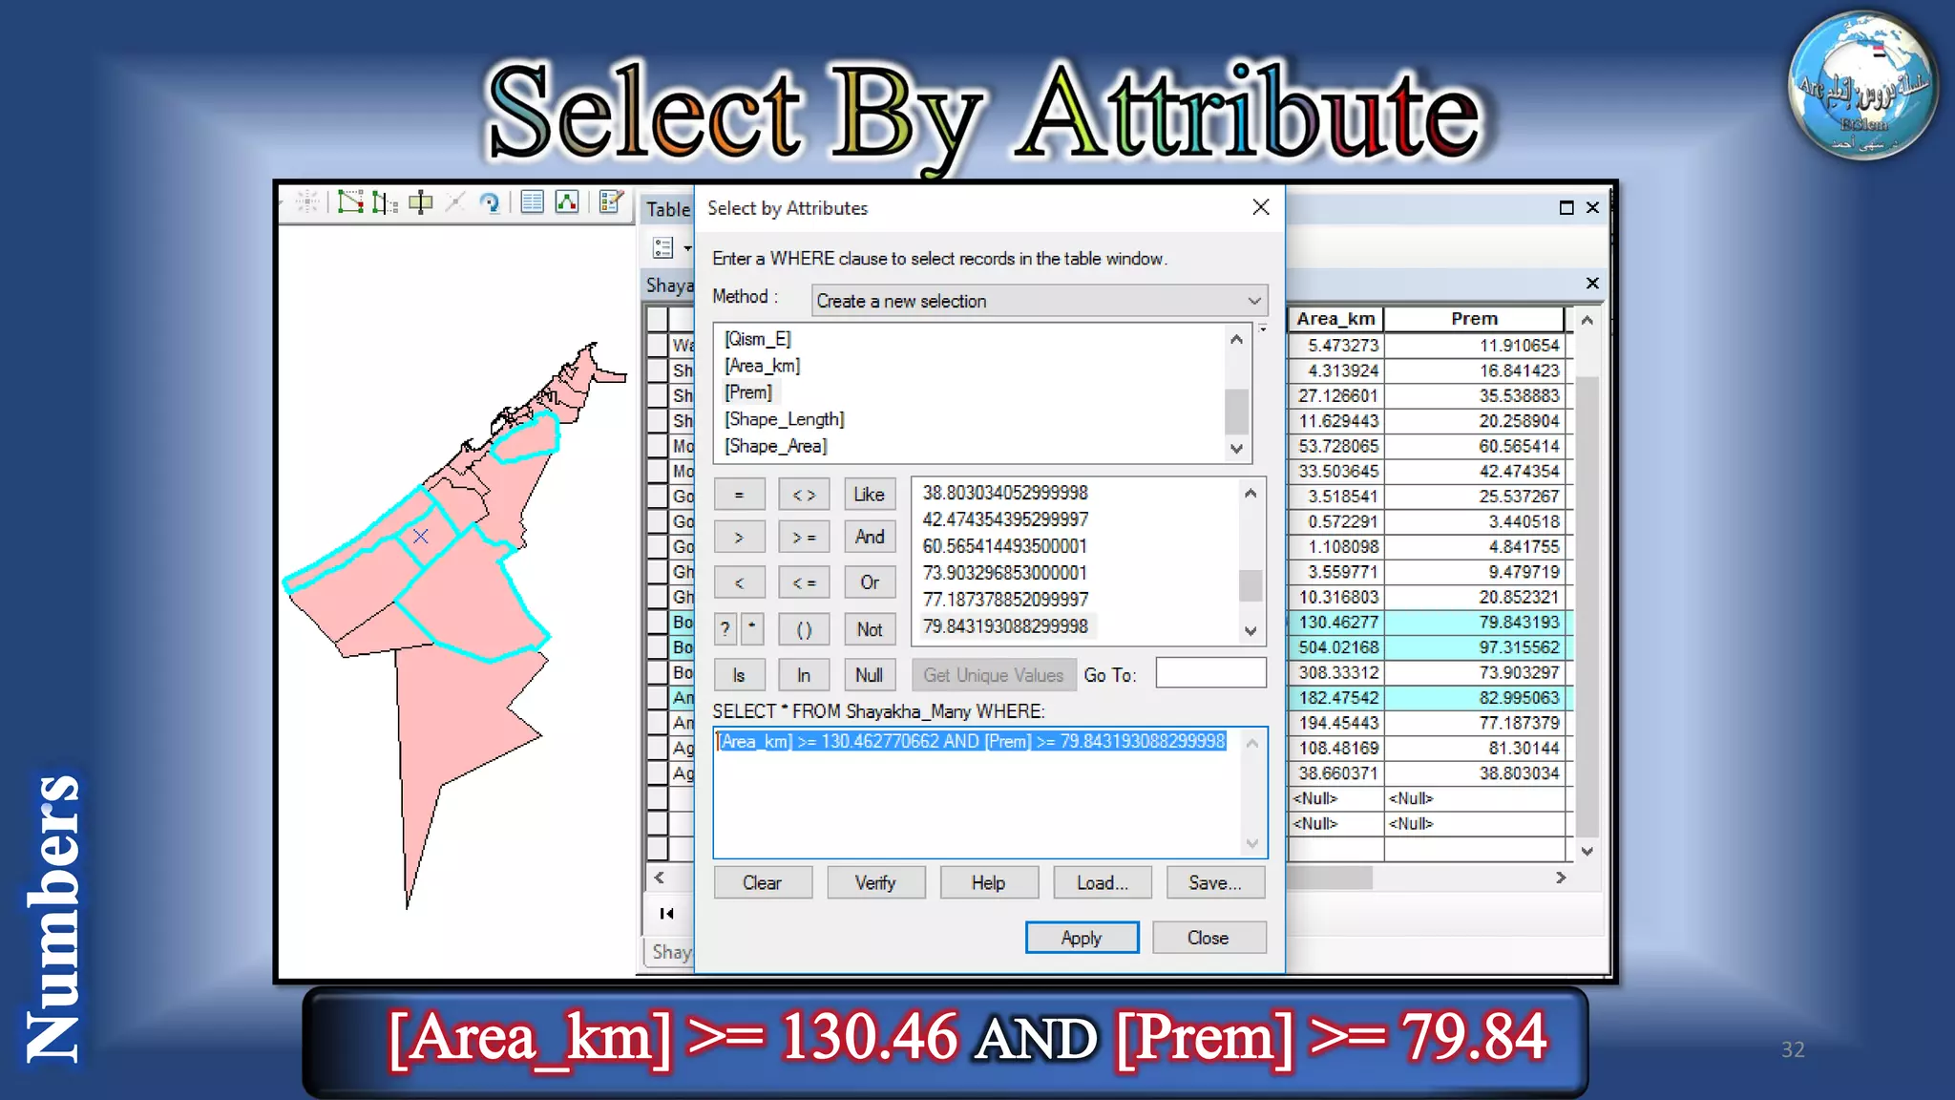Open Sketch Properties icon

[567, 202]
